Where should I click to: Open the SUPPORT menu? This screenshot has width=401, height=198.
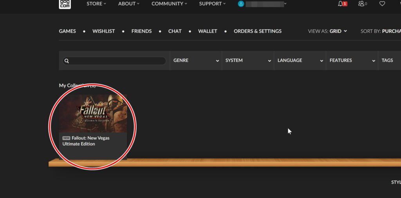tap(212, 4)
